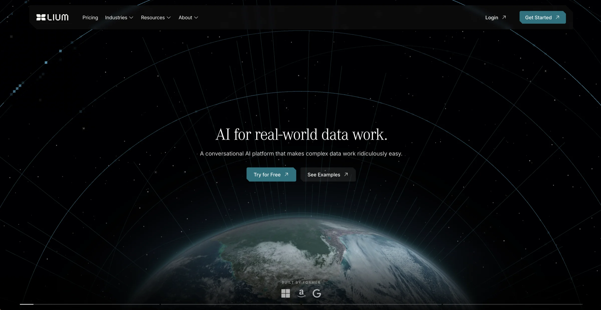Expand the About dropdown chevron

(x=196, y=18)
